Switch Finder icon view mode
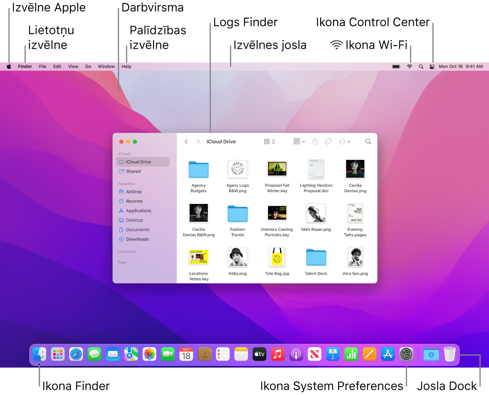 269,142
